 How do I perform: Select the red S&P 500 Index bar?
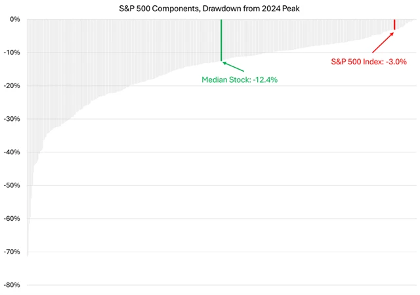tap(394, 24)
